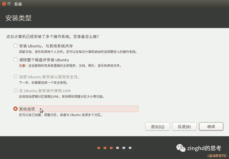229x159 pixels.
Task: Click the 安装 Ubuntu，与其他系统共存 label
Action: click(46, 46)
